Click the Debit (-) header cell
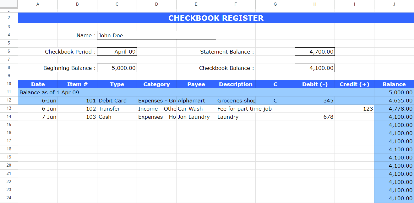414x203 pixels. click(x=315, y=84)
